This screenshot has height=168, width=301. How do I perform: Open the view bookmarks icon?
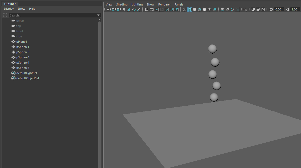124,9
